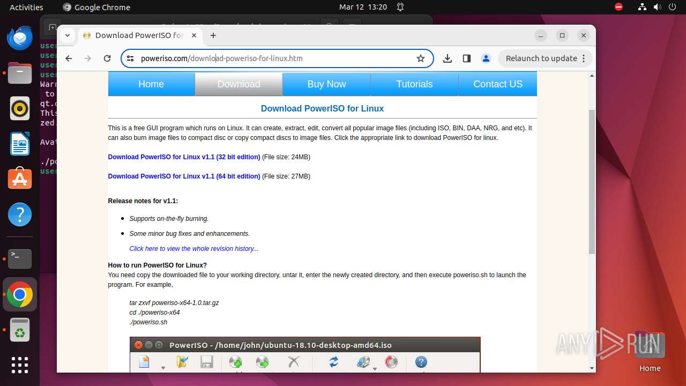Click Extract disc icon in PowerISO screenshot
686x386 pixels.
[263, 362]
